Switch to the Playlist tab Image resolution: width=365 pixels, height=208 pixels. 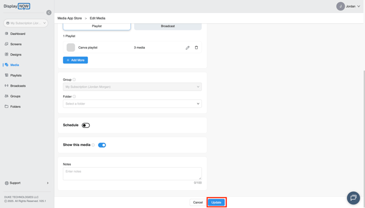point(97,26)
